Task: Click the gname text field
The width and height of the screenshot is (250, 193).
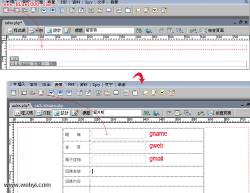Action: 119,134
